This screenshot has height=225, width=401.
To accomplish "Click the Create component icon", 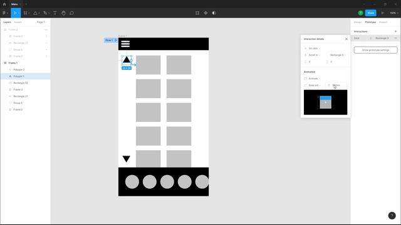I will coord(206,12).
